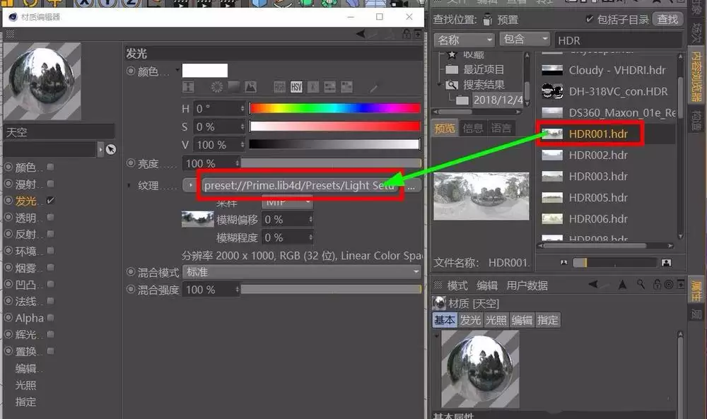707x419 pixels.
Task: Open the color wheel picker icon
Action: pyautogui.click(x=216, y=86)
